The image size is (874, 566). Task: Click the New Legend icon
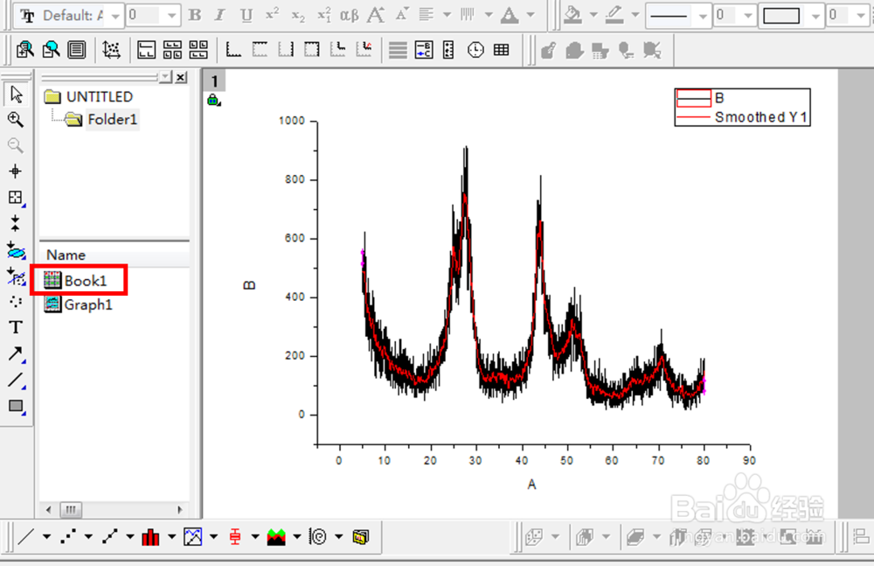point(424,50)
